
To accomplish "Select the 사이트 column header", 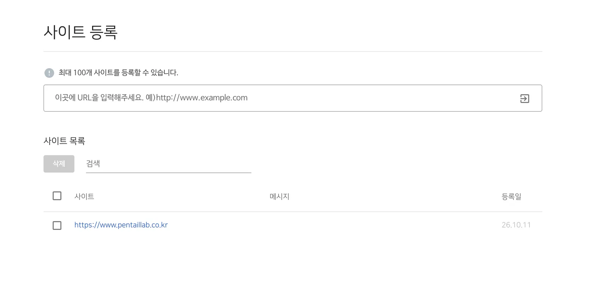I will coord(84,197).
